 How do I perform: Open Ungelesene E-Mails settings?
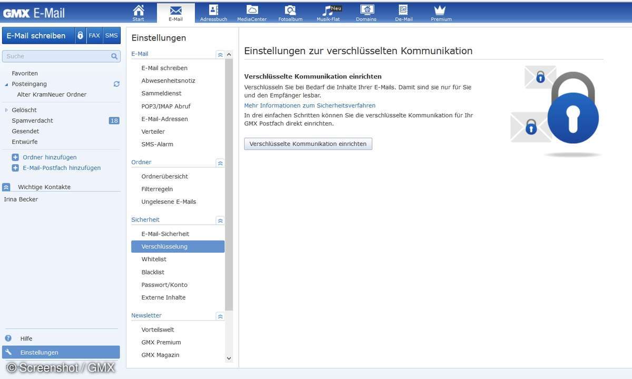(x=169, y=202)
